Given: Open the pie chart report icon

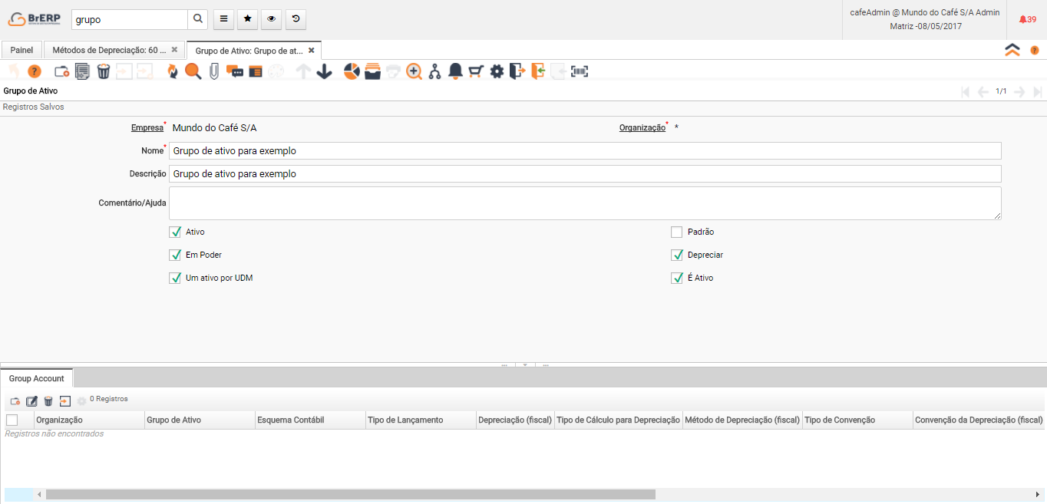Looking at the screenshot, I should pyautogui.click(x=352, y=71).
